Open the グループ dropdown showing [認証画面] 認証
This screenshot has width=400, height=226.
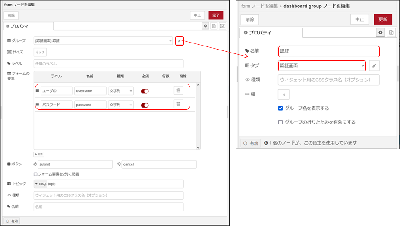click(103, 40)
